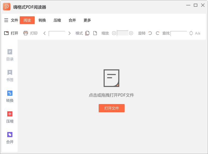This screenshot has width=208, height=154.
Task: Click the 打开 folder icon in toolbar
Action: pyautogui.click(x=6, y=33)
